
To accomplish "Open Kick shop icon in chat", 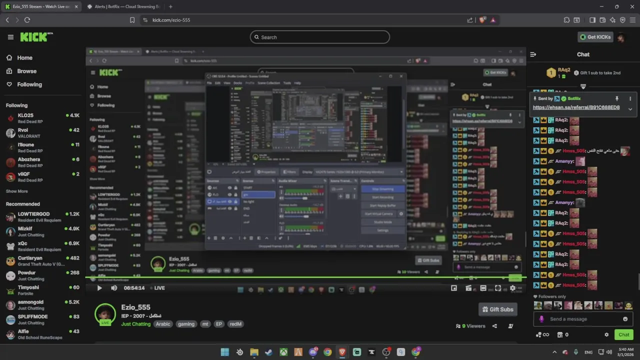I will pos(560,335).
